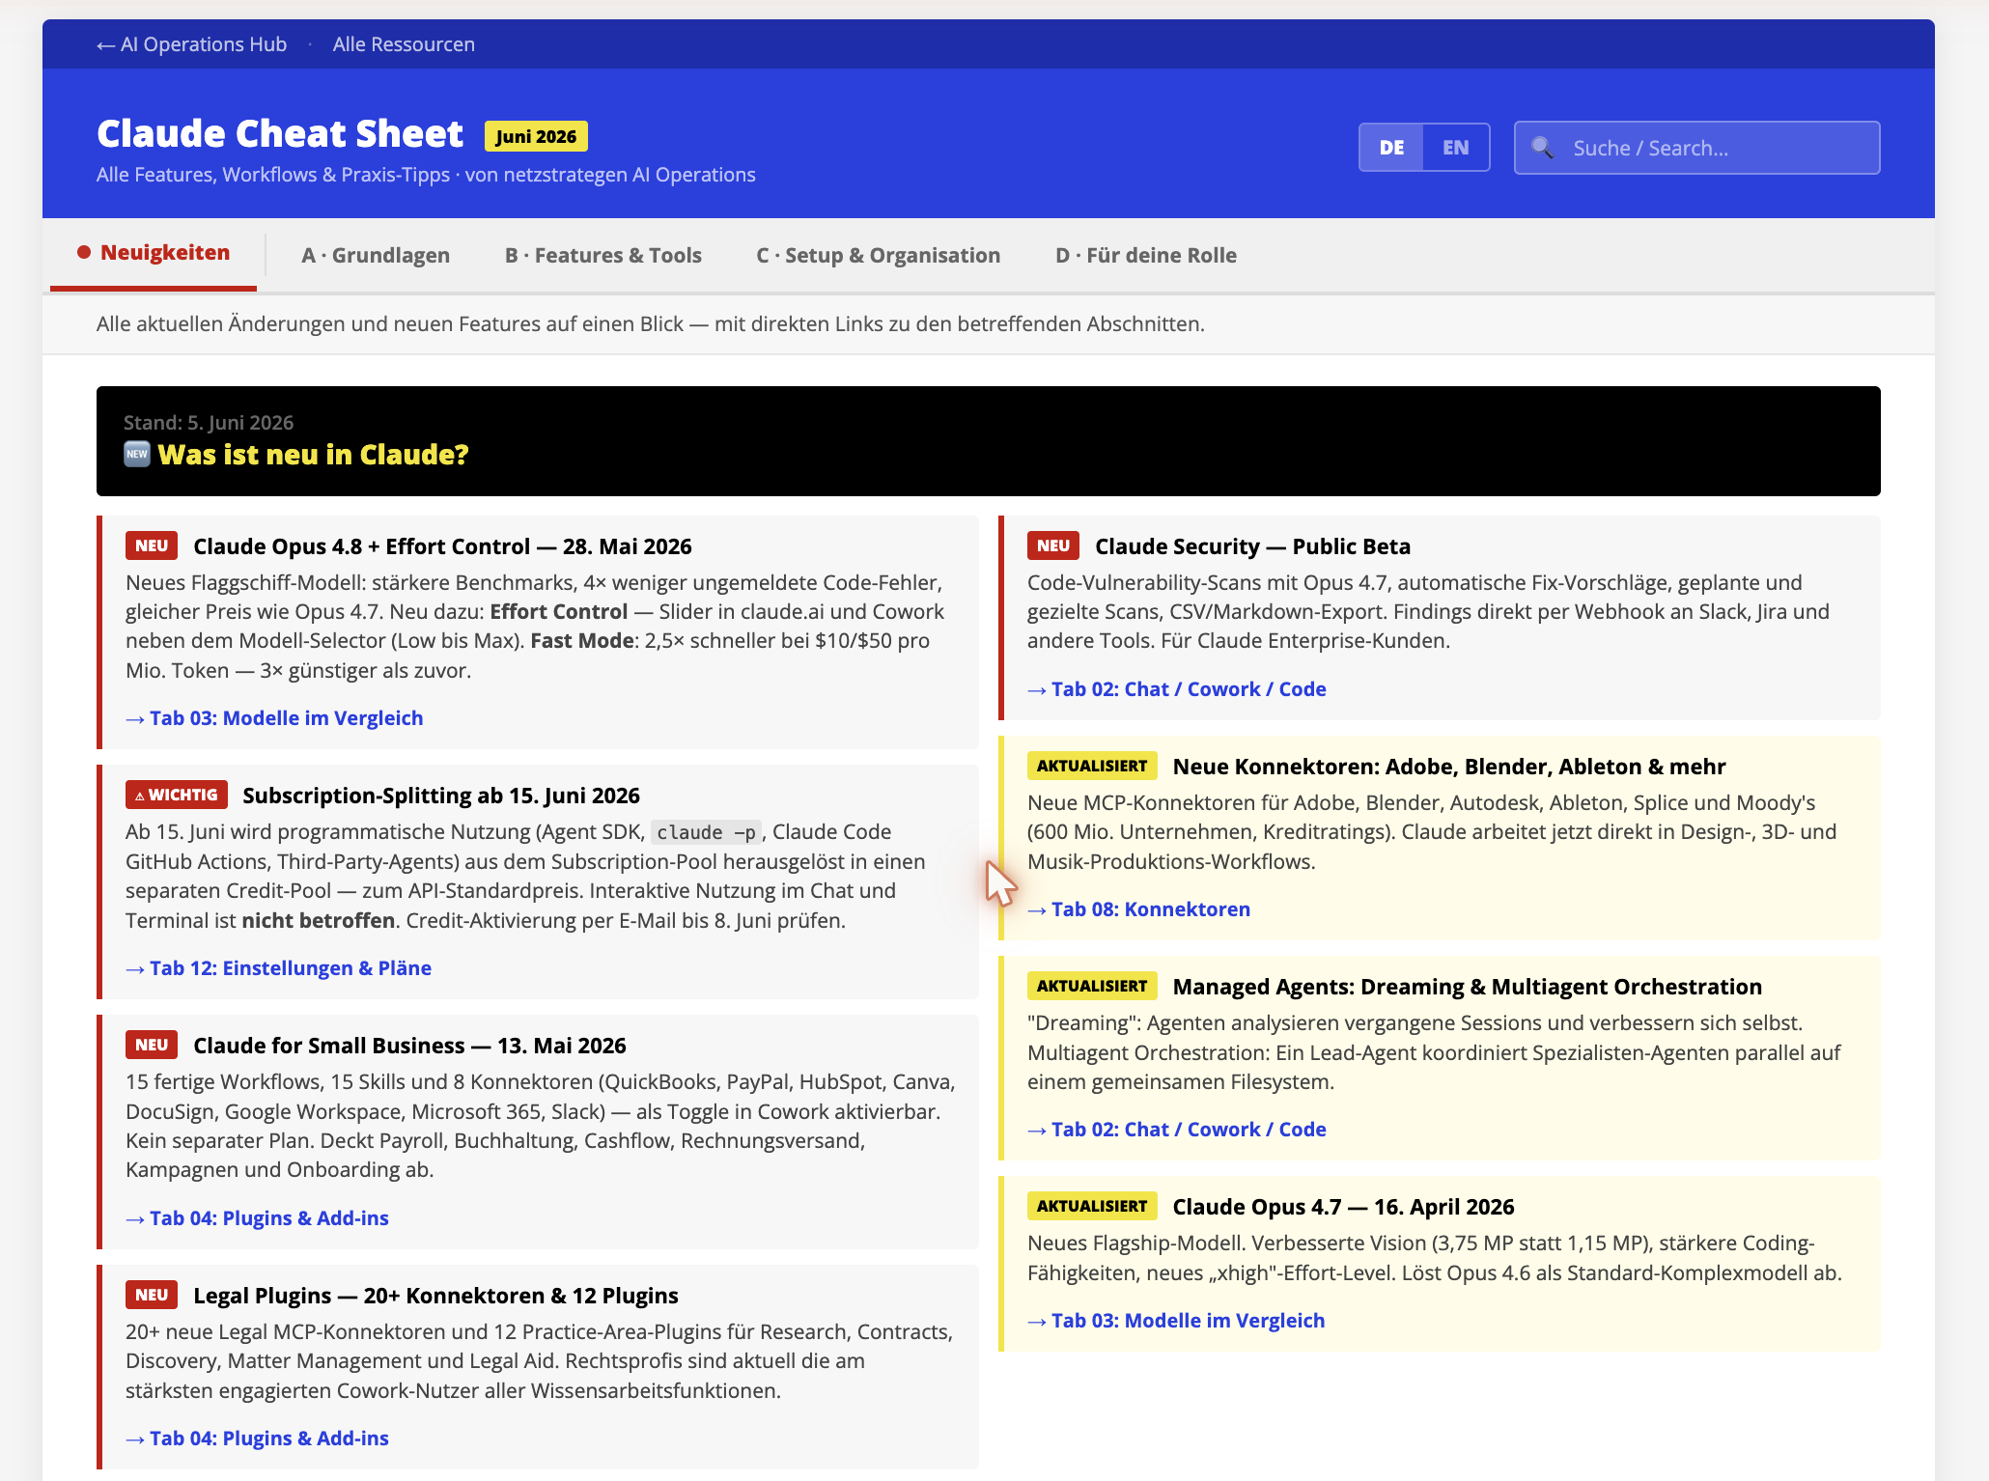Viewport: 1989px width, 1481px height.
Task: Click NEU badge on Claude Security card
Action: pyautogui.click(x=1053, y=545)
